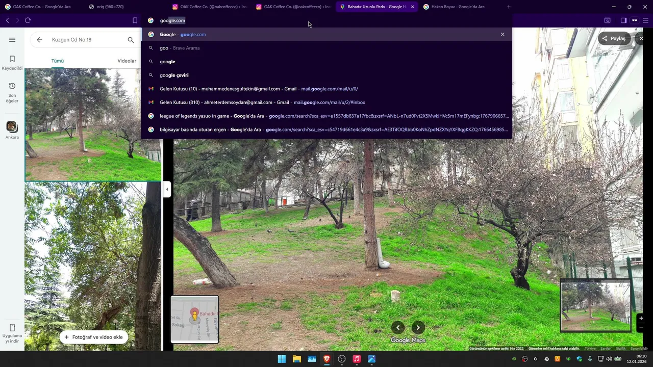Select the 'google çeviri' suggestion
The image size is (653, 367).
pos(326,75)
